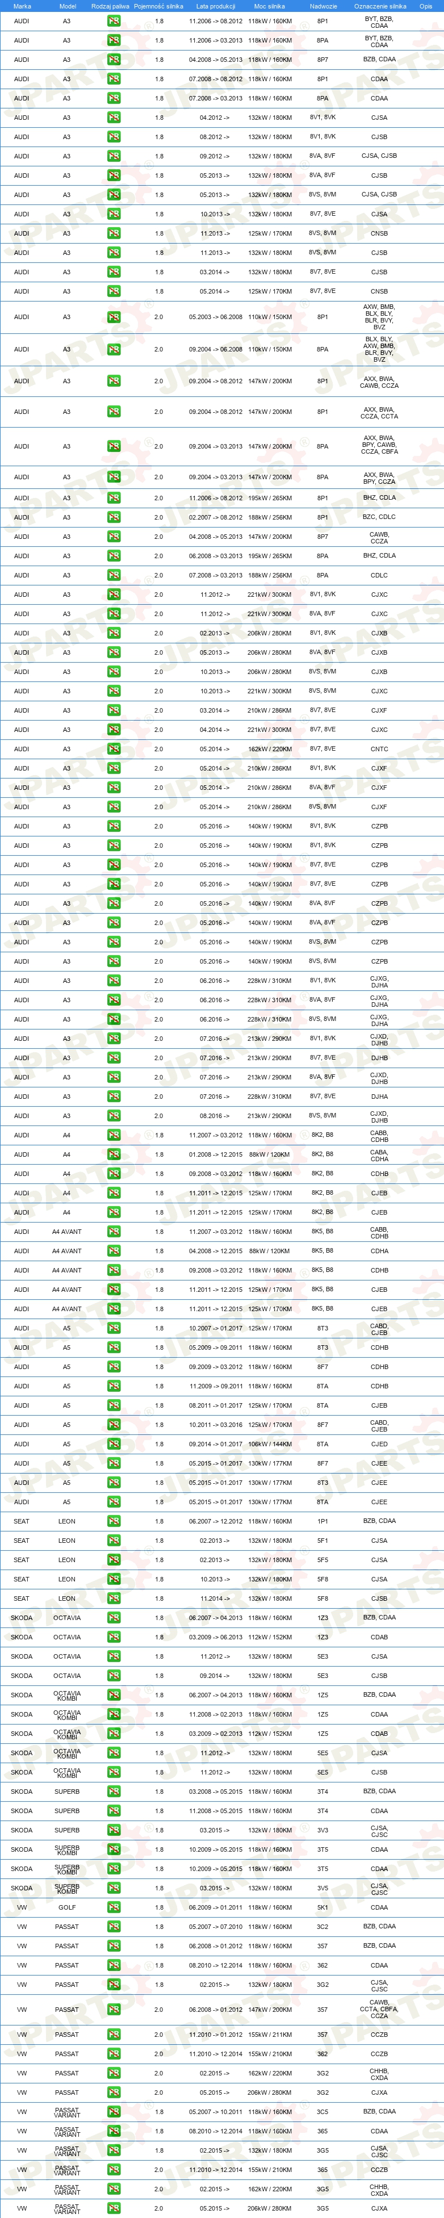This screenshot has height=2218, width=444.
Task: Click fuel icon in A3 08.2016 row
Action: coord(114,1116)
